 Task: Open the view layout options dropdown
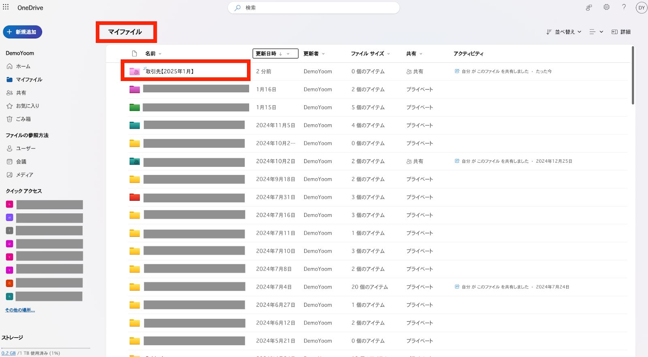click(596, 32)
